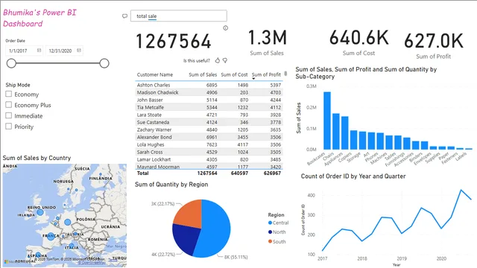Screen dimensions: 477x268
Task: Click the right handle of date slider
Action: coord(104,63)
